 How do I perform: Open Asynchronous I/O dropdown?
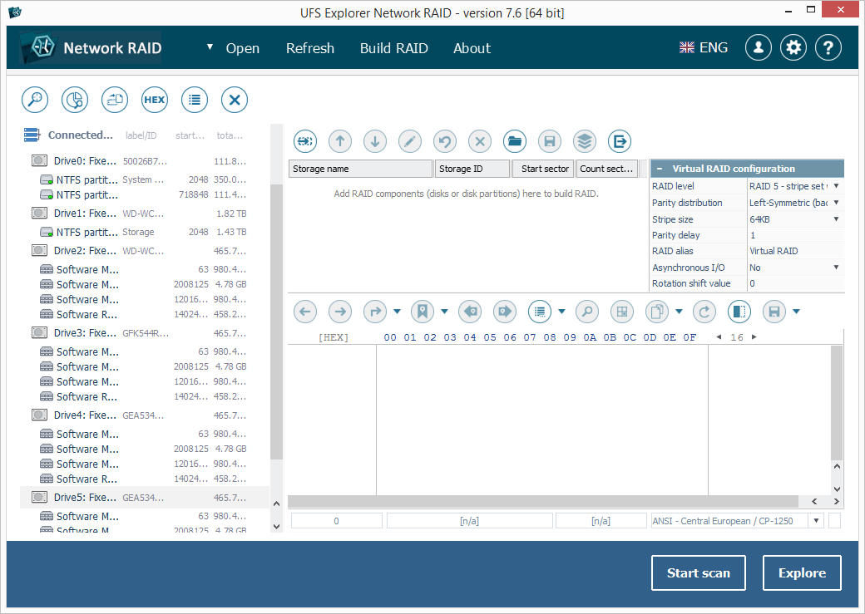coord(837,268)
